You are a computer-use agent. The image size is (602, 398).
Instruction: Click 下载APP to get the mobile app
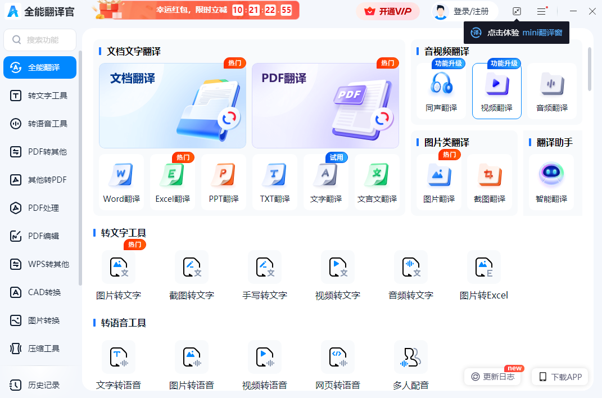[x=560, y=377]
